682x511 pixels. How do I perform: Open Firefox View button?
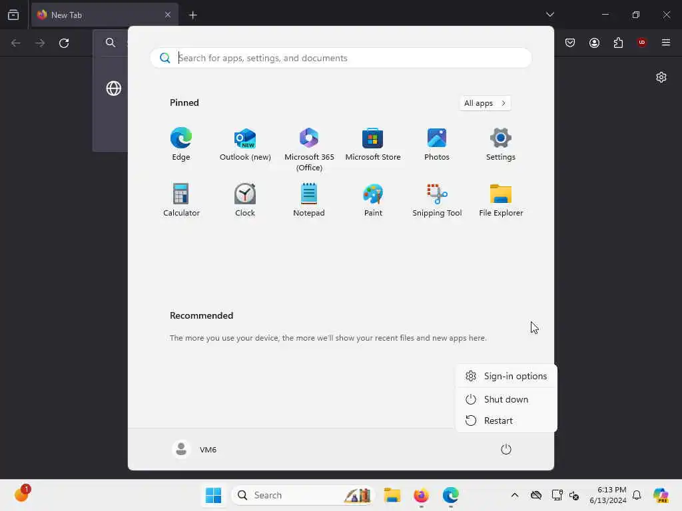pyautogui.click(x=13, y=15)
